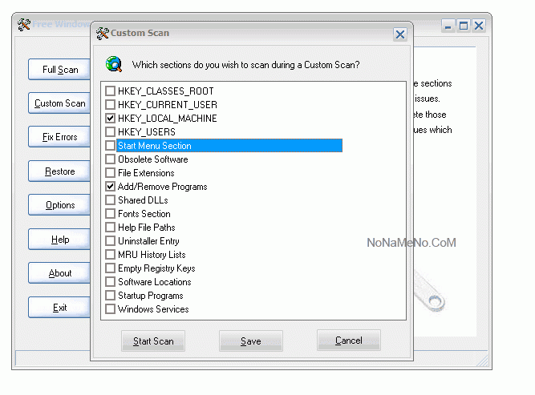Image resolution: width=535 pixels, height=395 pixels.
Task: Enable scanning of Shared DLLs
Action: tap(111, 200)
